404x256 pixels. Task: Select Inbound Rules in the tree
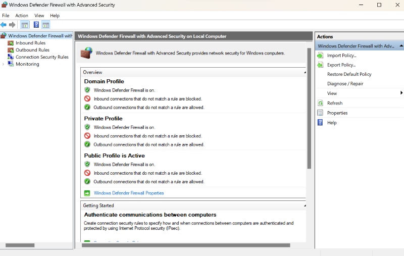click(30, 43)
